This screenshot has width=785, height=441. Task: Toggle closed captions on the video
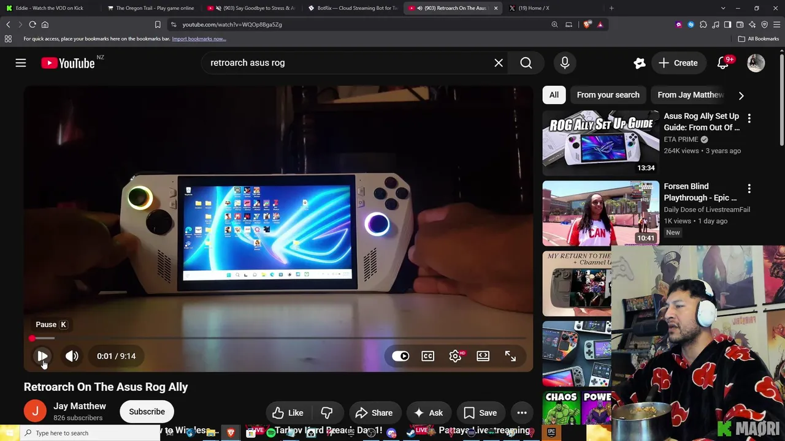click(x=428, y=356)
